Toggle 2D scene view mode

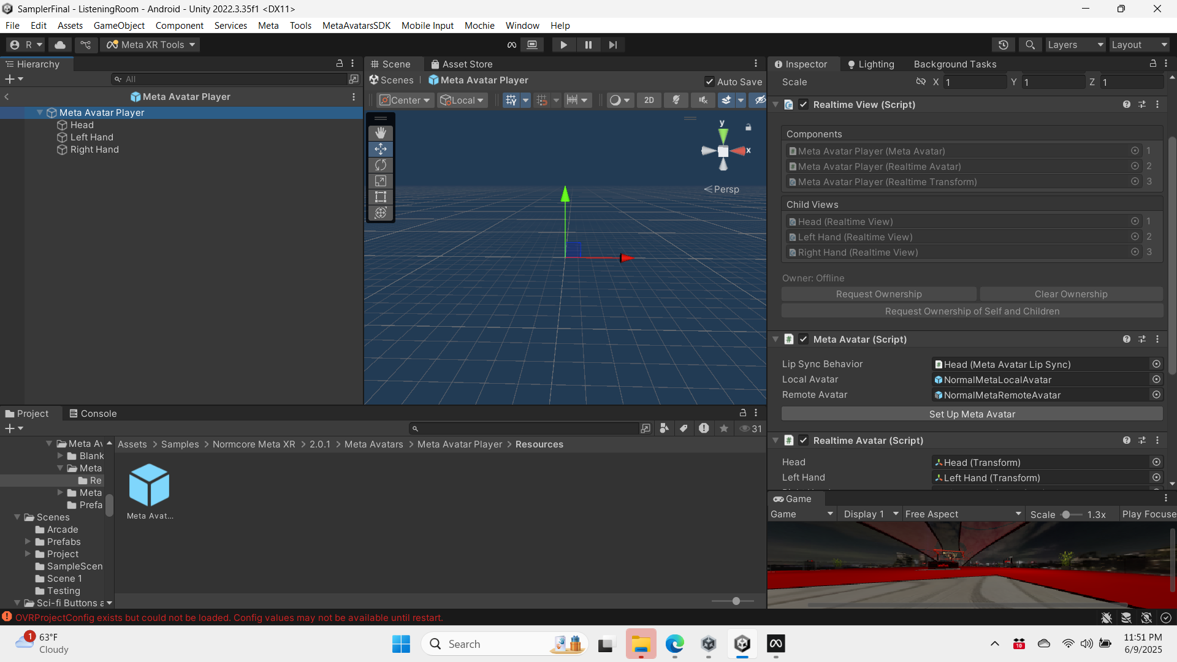pyautogui.click(x=649, y=100)
